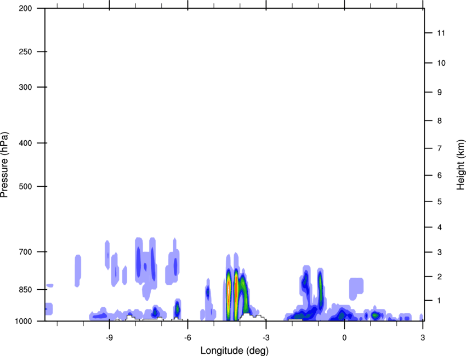
Task: Pick the 4 km height label
Action: click(440, 227)
